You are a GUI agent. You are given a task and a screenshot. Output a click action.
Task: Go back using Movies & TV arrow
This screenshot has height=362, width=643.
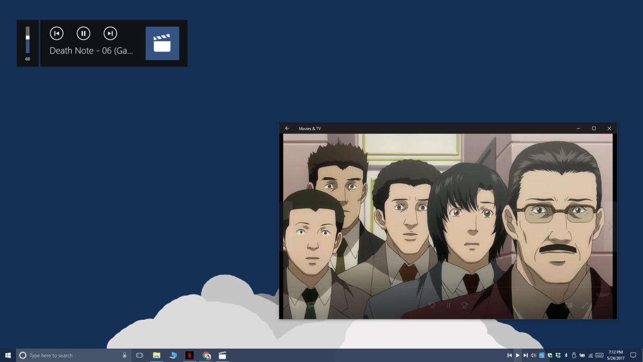pos(287,129)
